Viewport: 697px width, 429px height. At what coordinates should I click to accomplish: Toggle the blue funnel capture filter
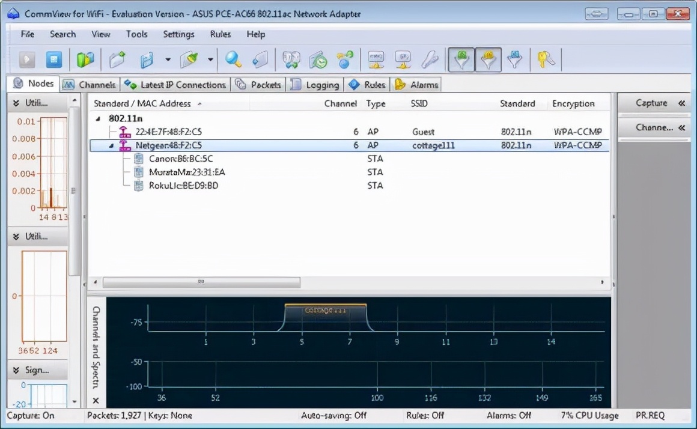(514, 59)
